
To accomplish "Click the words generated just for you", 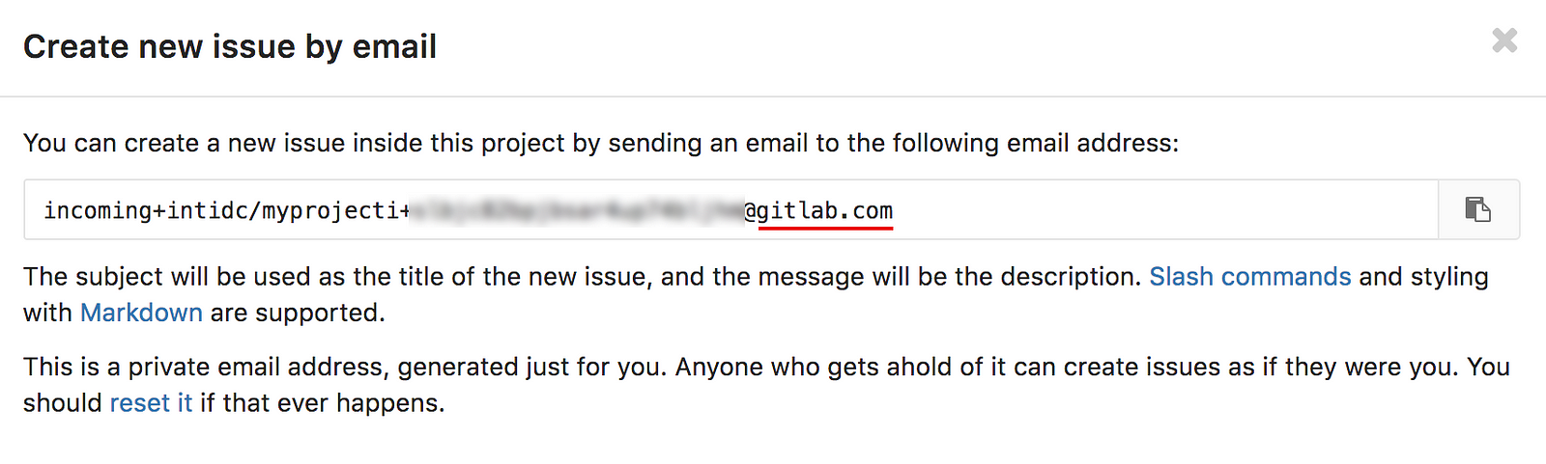I will [532, 368].
